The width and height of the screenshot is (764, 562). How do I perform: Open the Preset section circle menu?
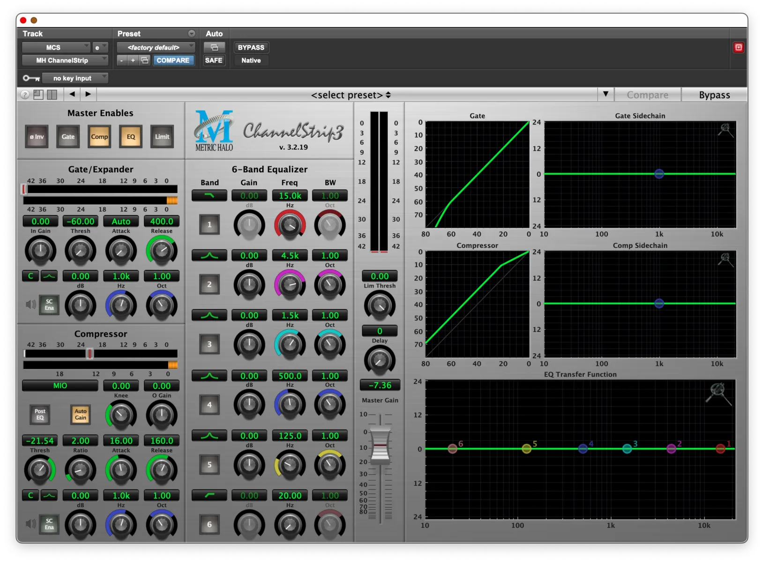(x=192, y=34)
